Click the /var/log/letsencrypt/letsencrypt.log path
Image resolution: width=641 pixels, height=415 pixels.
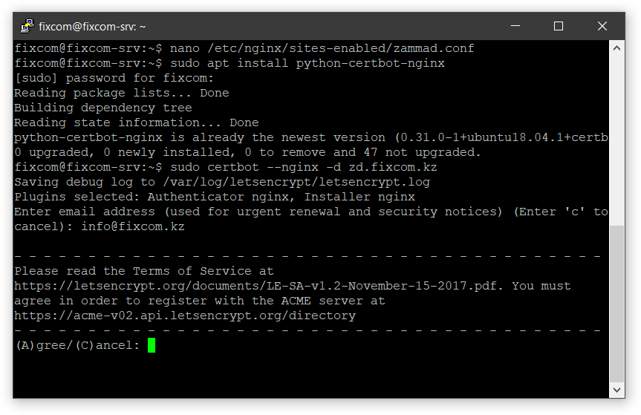[x=296, y=182]
